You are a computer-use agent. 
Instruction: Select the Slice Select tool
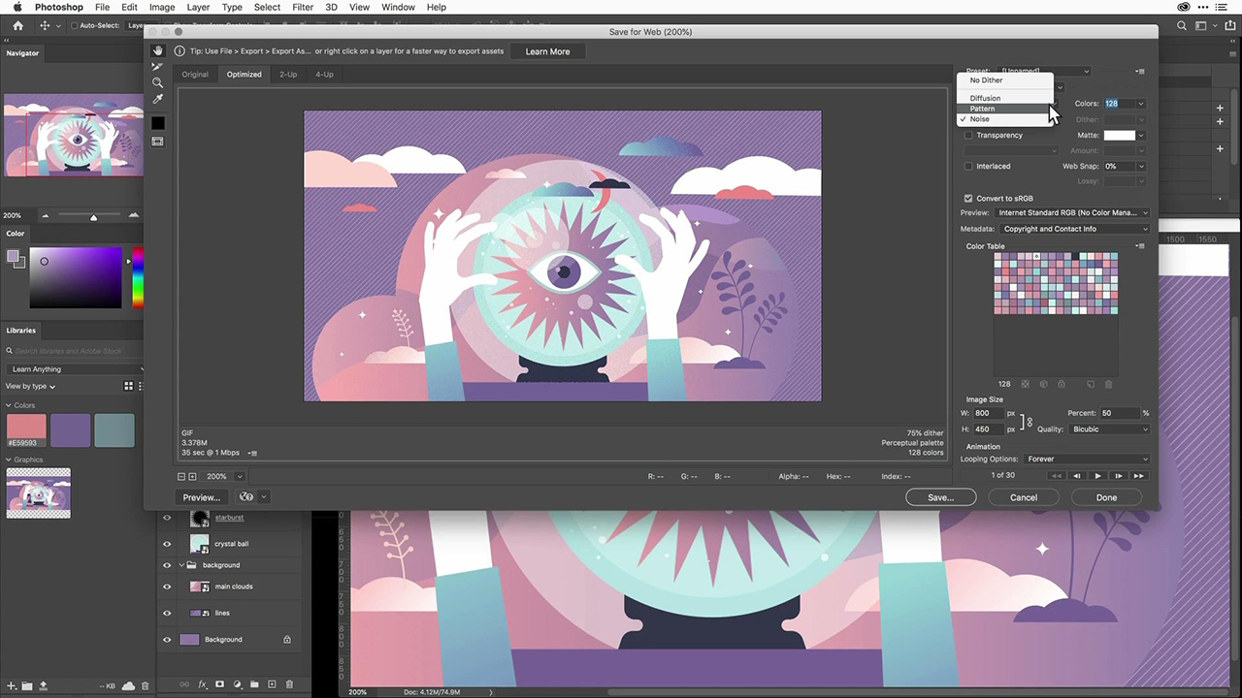157,67
